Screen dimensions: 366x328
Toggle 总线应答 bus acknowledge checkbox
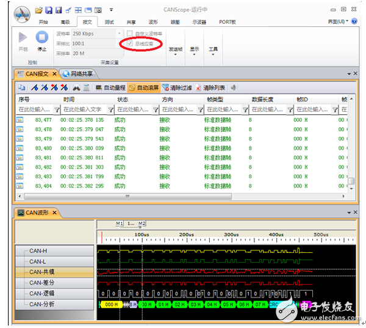click(x=129, y=43)
